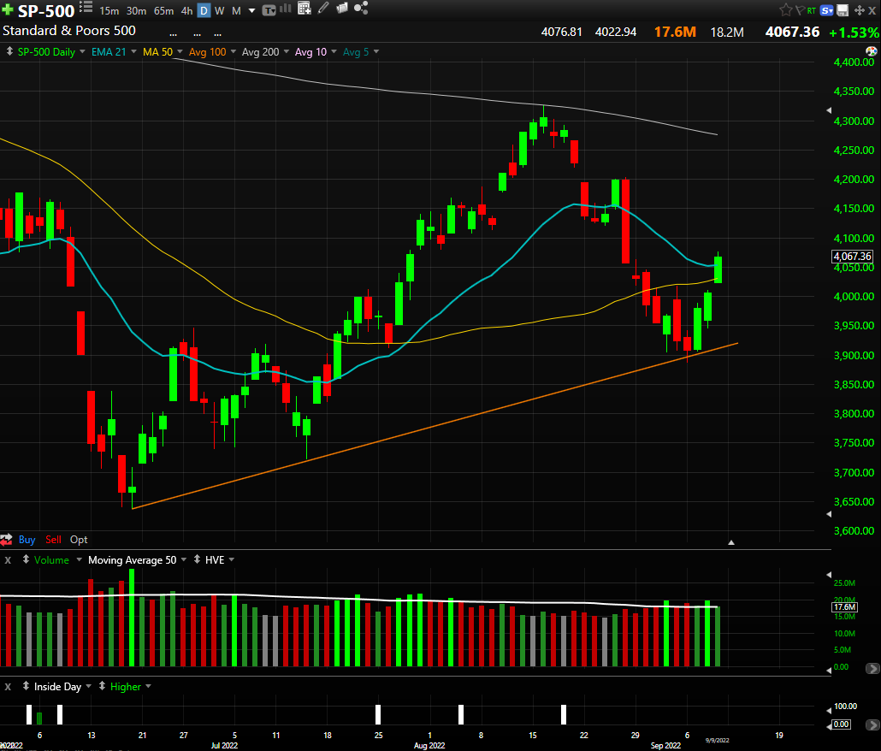The height and width of the screenshot is (751, 881).
Task: Click scroll-right arrow at volume pane corner
Action: coord(872,668)
